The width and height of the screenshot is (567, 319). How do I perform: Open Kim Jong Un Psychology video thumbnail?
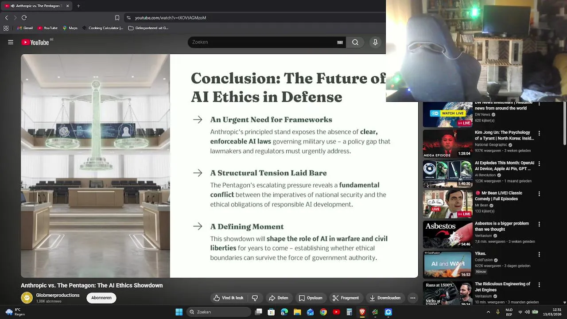point(447,144)
